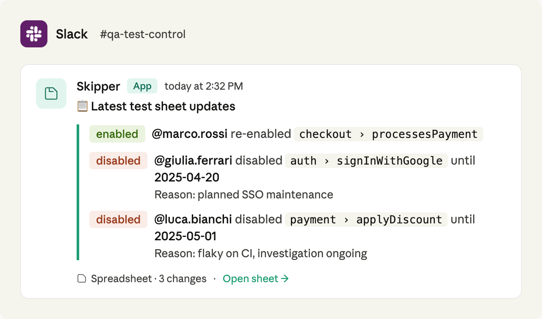Select the green vertical attachment bar
The width and height of the screenshot is (542, 319).
[x=78, y=190]
